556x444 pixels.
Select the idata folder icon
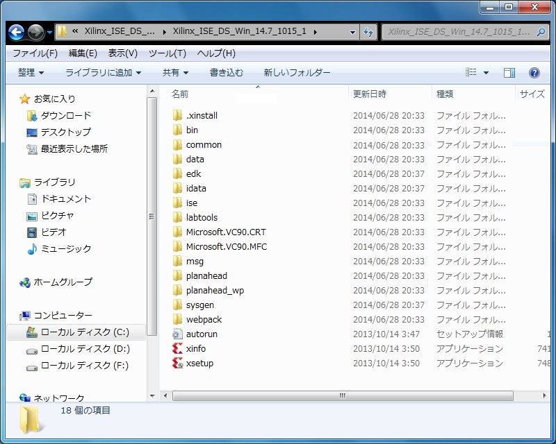pos(177,188)
